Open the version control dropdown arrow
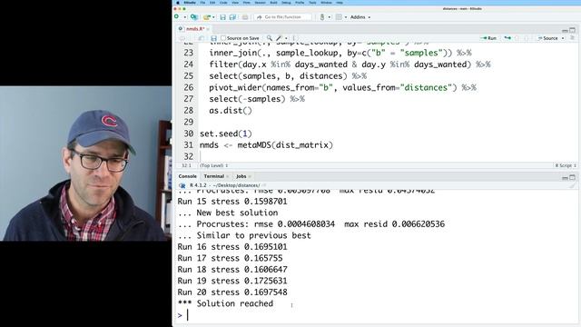The height and width of the screenshot is (327, 581). coord(329,17)
